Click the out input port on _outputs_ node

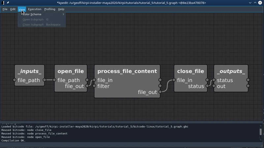pos(214,86)
